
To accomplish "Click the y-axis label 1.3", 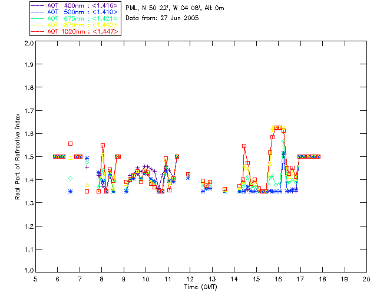I will coord(29,203).
